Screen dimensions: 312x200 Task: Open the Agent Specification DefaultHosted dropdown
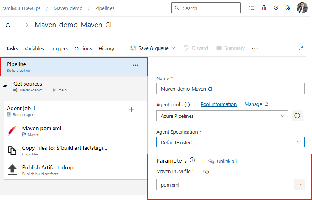tap(230, 142)
